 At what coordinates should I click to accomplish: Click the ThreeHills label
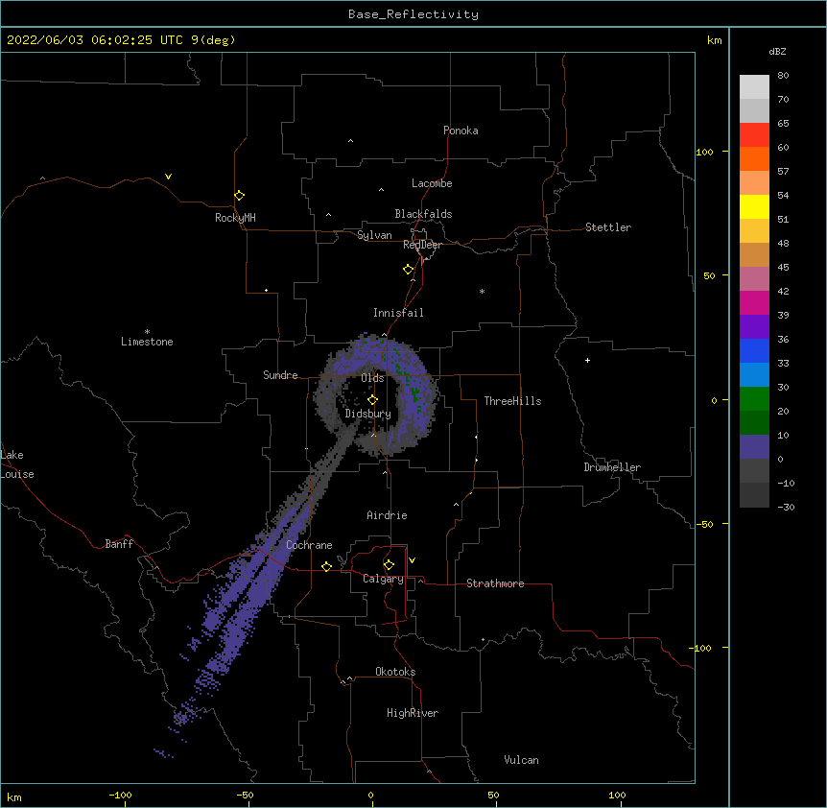click(x=512, y=401)
